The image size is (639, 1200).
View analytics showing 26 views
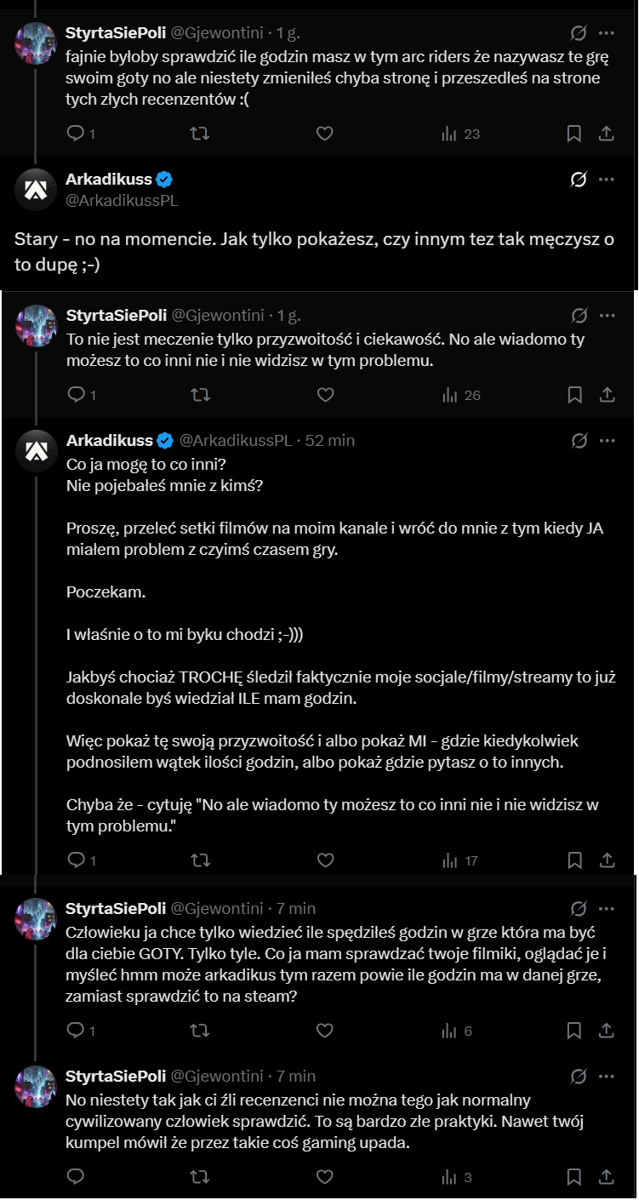[x=461, y=395]
